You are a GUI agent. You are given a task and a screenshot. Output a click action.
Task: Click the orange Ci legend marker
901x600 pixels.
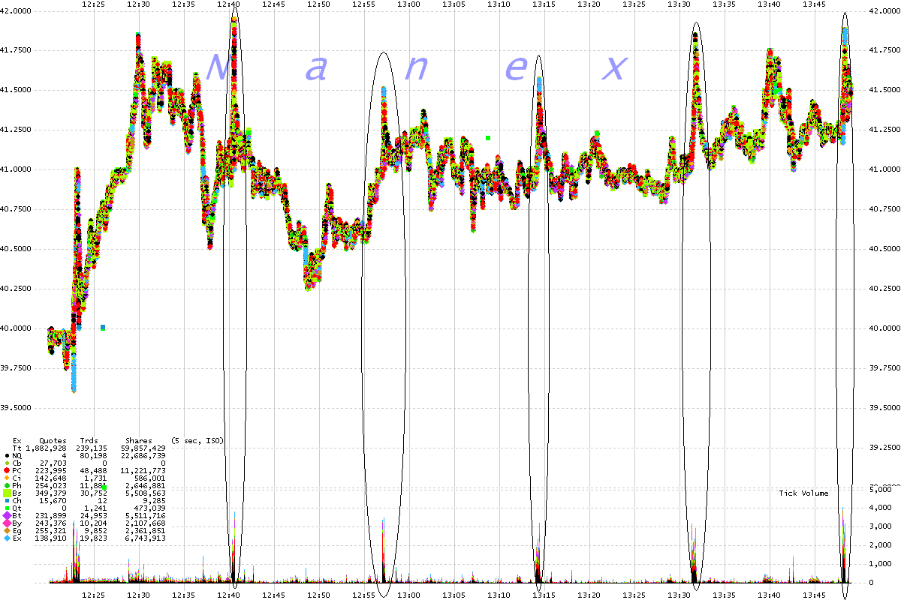[x=7, y=478]
